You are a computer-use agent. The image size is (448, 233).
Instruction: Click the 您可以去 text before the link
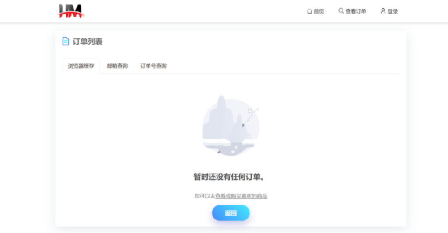204,196
